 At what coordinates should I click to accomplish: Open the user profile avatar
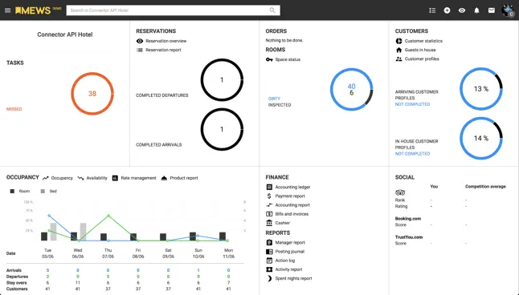(508, 10)
